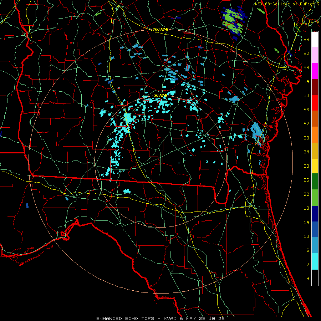Pick the magenta block in the color scale
Screen dimensions: 321x321
point(315,71)
